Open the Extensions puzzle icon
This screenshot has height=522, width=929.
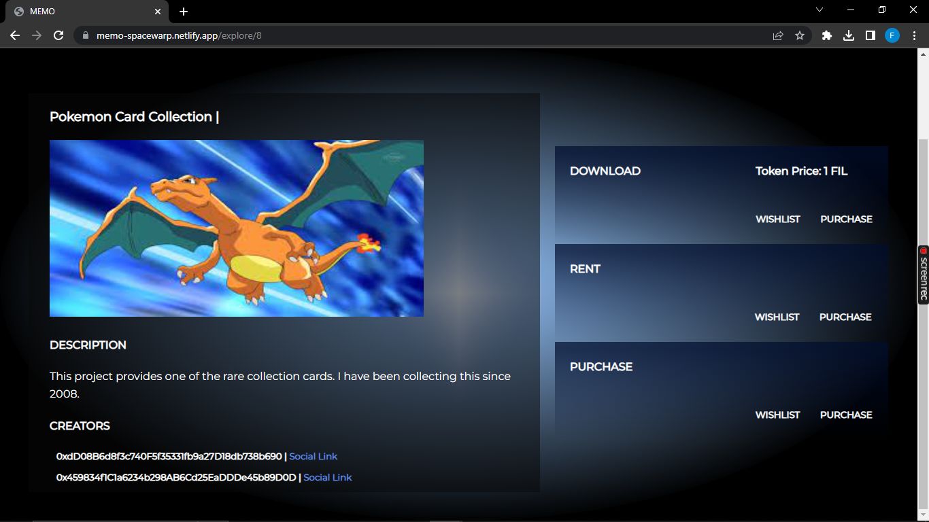[x=827, y=35]
